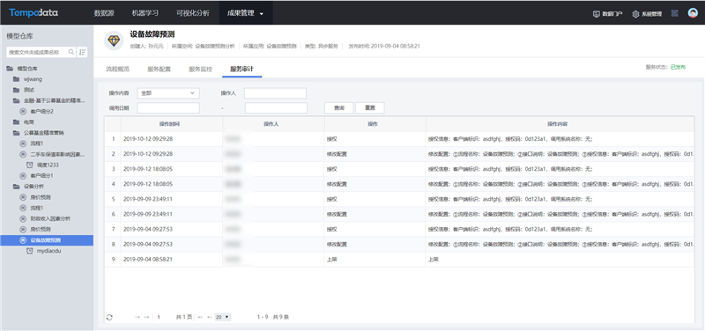Click the 已发布 service status text

678,67
